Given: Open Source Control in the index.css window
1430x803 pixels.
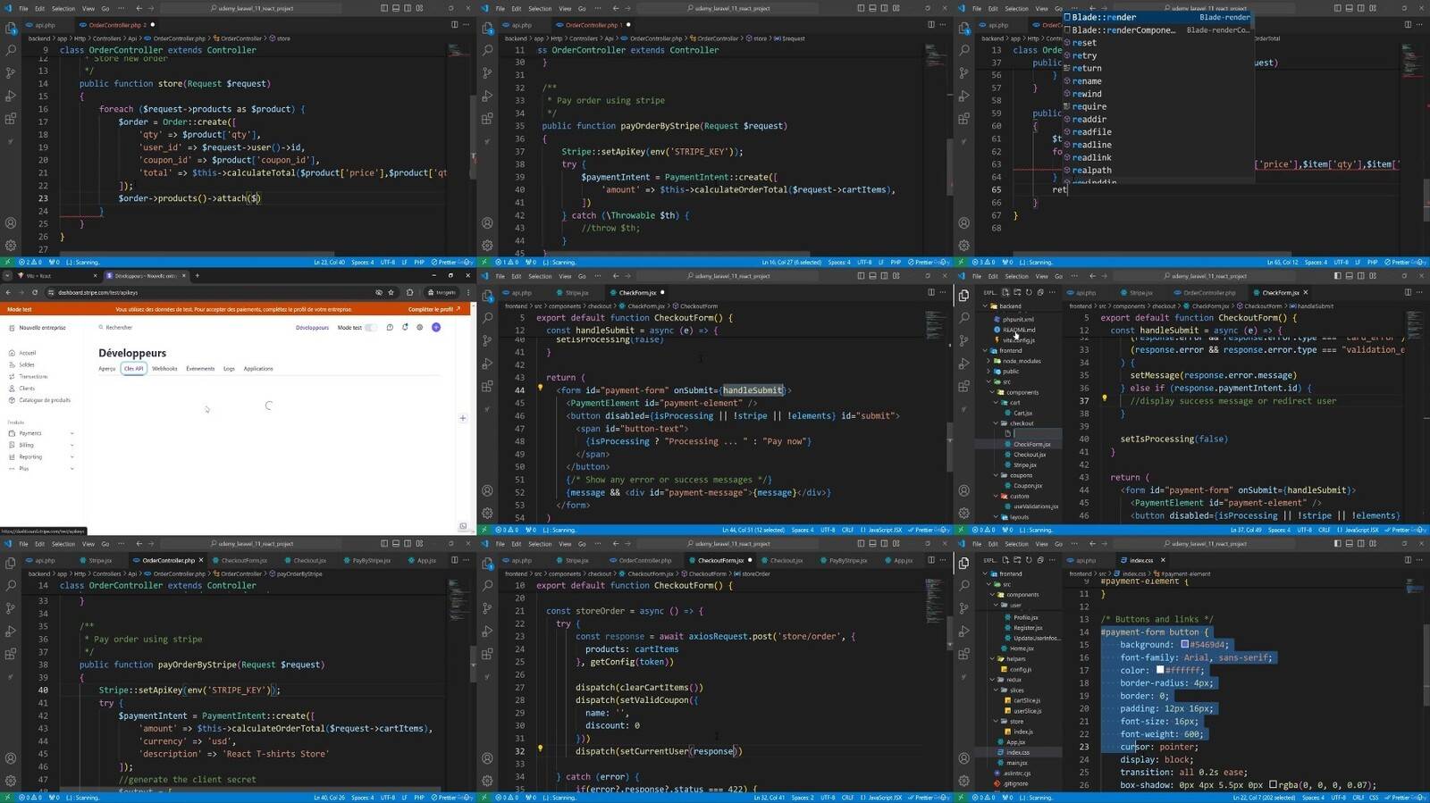Looking at the screenshot, I should (963, 607).
